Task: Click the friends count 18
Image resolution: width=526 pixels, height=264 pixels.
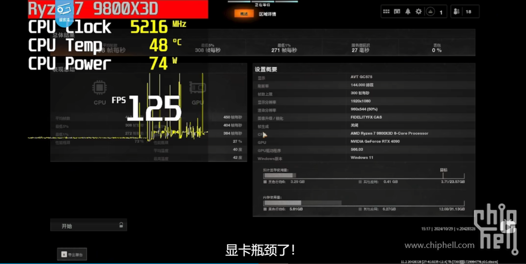Action: click(468, 12)
